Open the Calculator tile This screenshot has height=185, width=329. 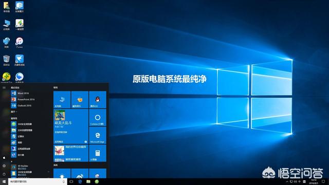[98, 153]
